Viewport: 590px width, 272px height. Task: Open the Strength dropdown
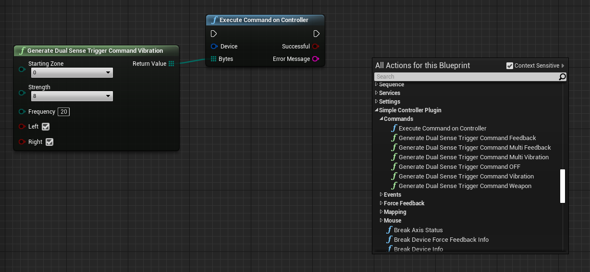[72, 96]
